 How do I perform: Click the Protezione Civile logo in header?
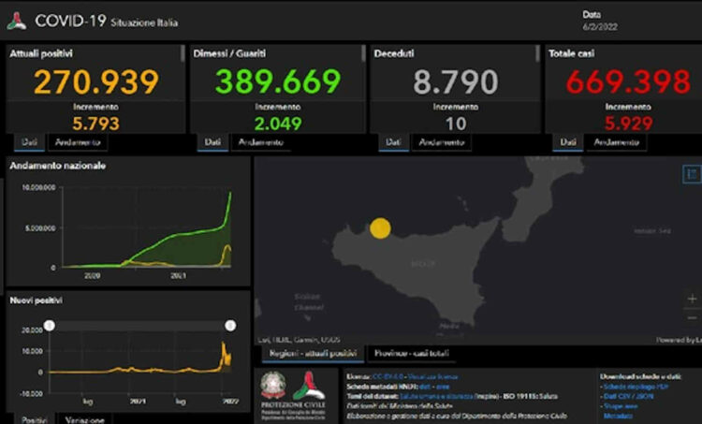(17, 21)
